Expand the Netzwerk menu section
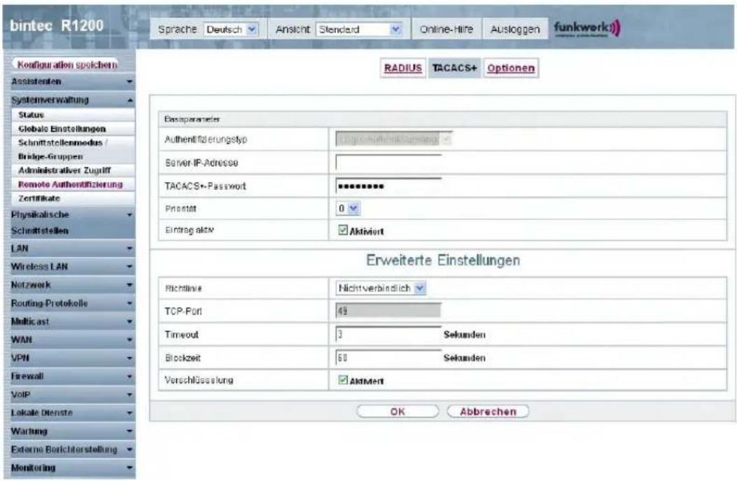Viewport: 737px width, 481px height. coord(72,285)
